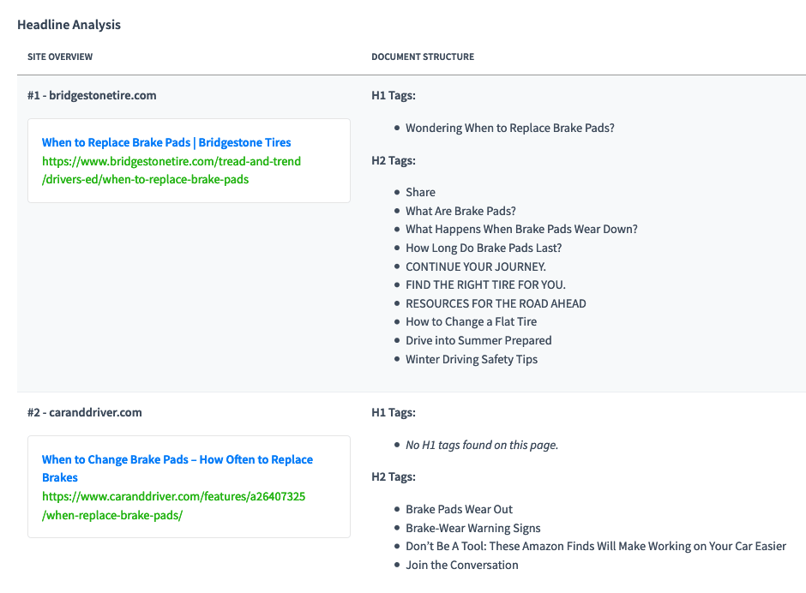This screenshot has height=593, width=806.
Task: Select '#1 - bridgestonetire.com' row title
Action: (92, 95)
